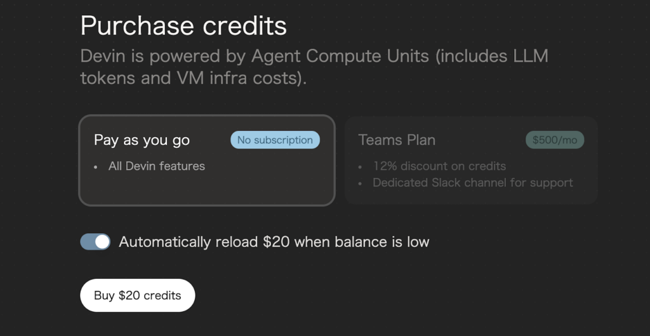The height and width of the screenshot is (336, 650).
Task: Click "Devin is powered by" description text
Action: coord(162,56)
